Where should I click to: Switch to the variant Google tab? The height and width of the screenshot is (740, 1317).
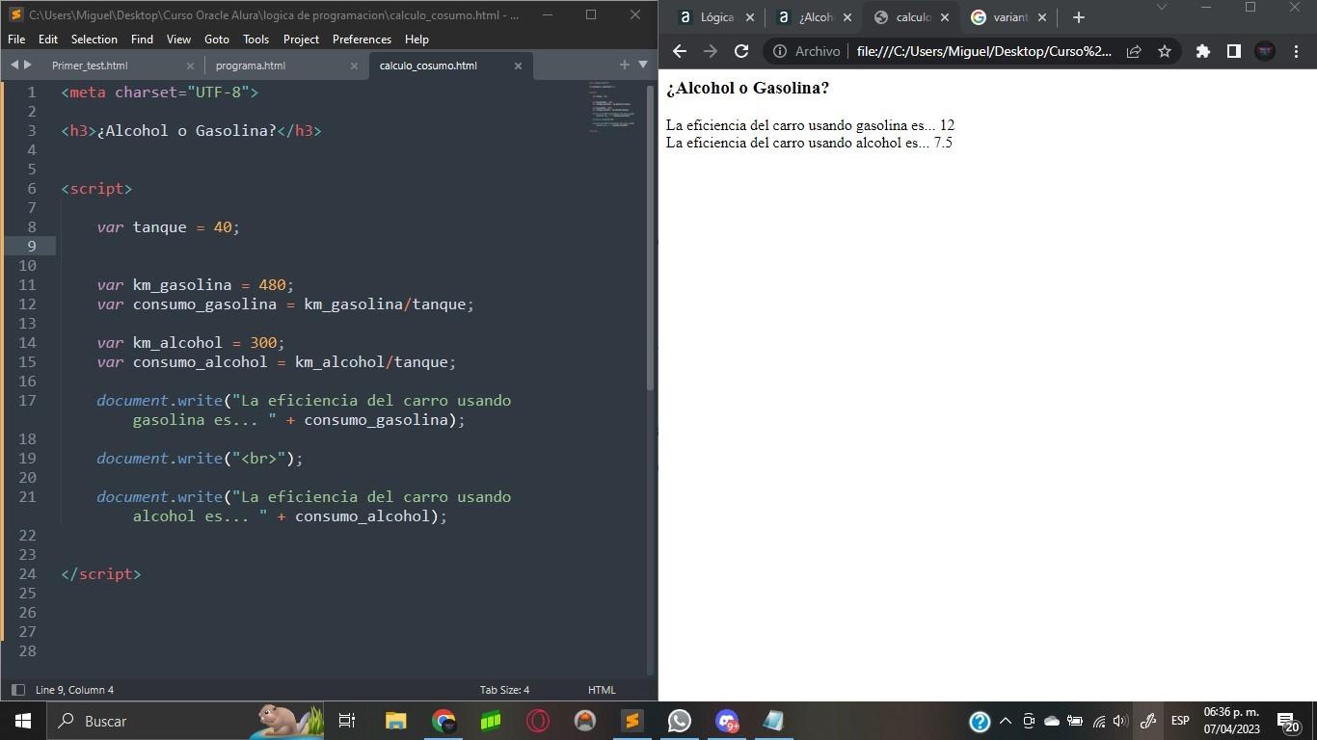[x=1008, y=17]
